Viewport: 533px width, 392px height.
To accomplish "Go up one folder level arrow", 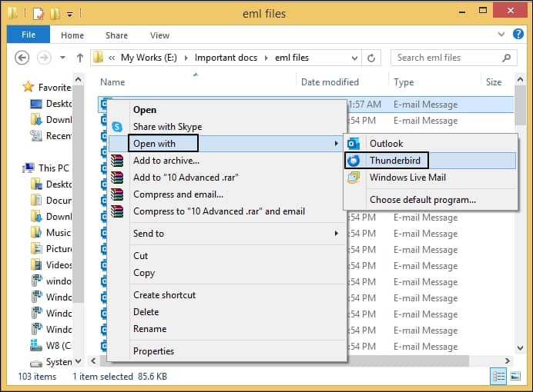I will pyautogui.click(x=80, y=58).
